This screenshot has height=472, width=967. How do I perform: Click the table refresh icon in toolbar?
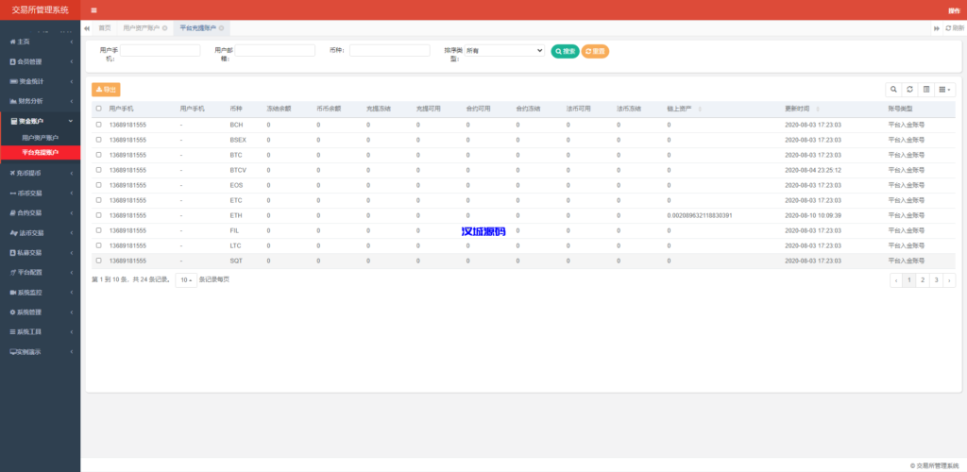coord(909,90)
